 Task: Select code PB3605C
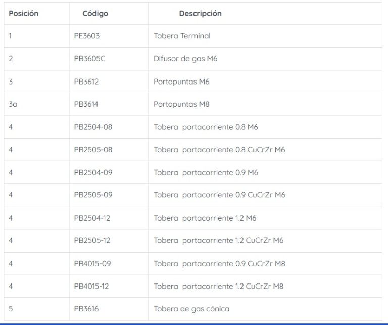tap(90, 59)
